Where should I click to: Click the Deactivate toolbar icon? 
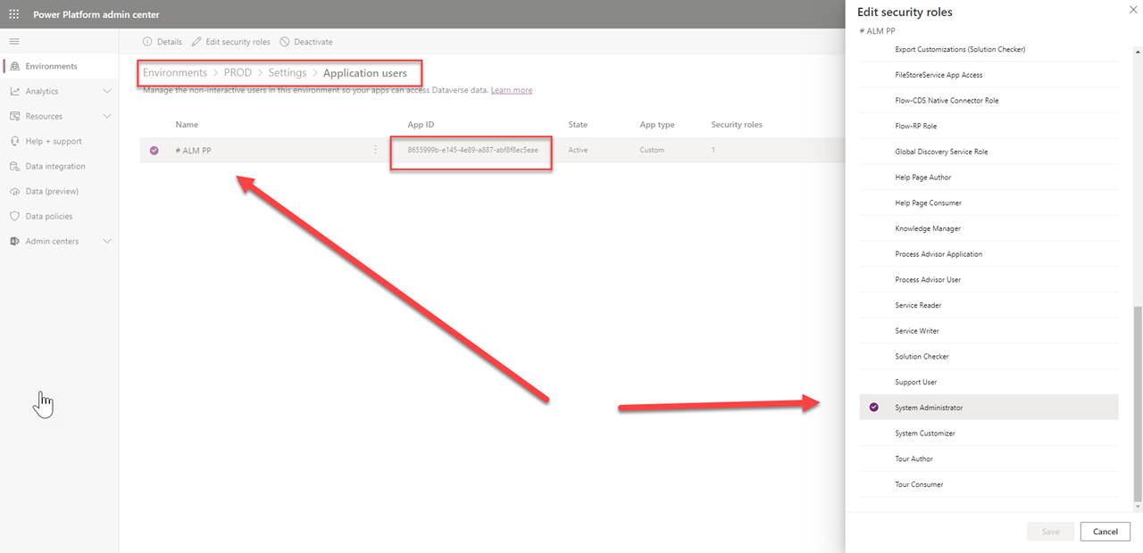tap(285, 42)
